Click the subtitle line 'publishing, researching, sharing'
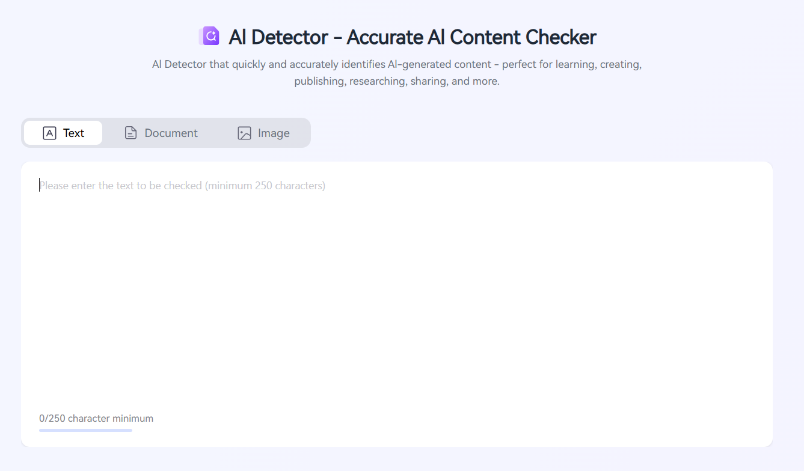 (x=397, y=81)
